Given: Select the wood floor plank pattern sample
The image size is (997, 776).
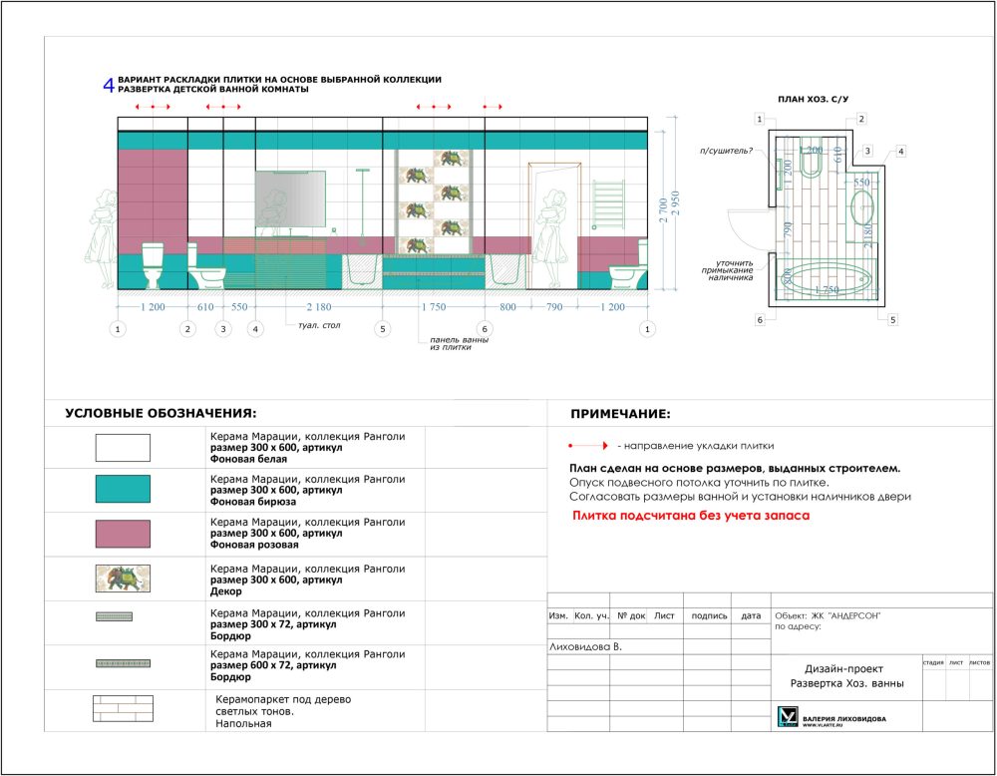Looking at the screenshot, I should [123, 708].
